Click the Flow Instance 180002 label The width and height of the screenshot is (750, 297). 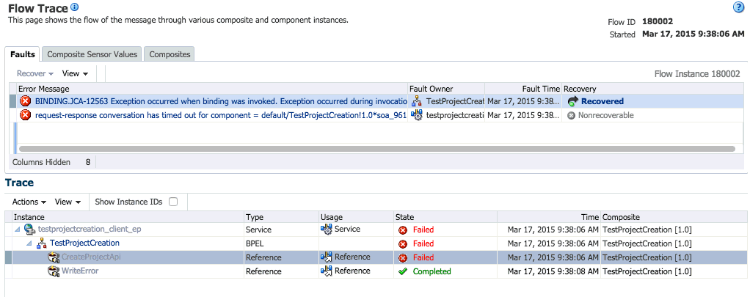[x=697, y=73]
